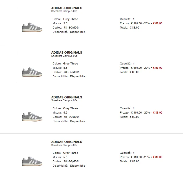
Task: Click third item's Totale € 88.00 amount
Action: 134,117
